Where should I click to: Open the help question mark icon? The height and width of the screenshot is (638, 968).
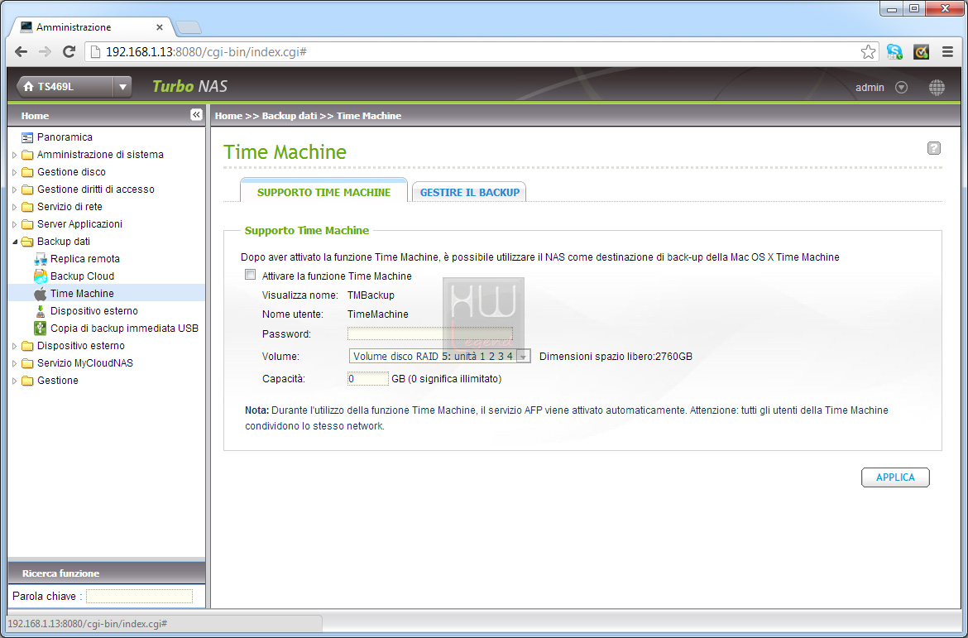point(933,148)
